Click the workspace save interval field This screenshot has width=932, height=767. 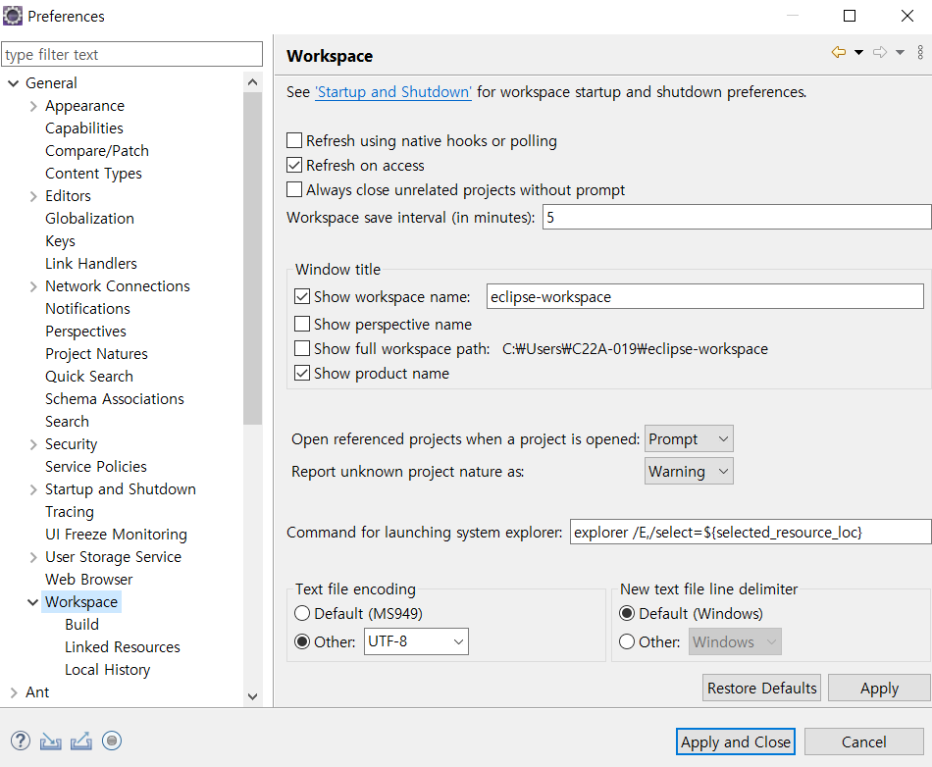coord(737,217)
